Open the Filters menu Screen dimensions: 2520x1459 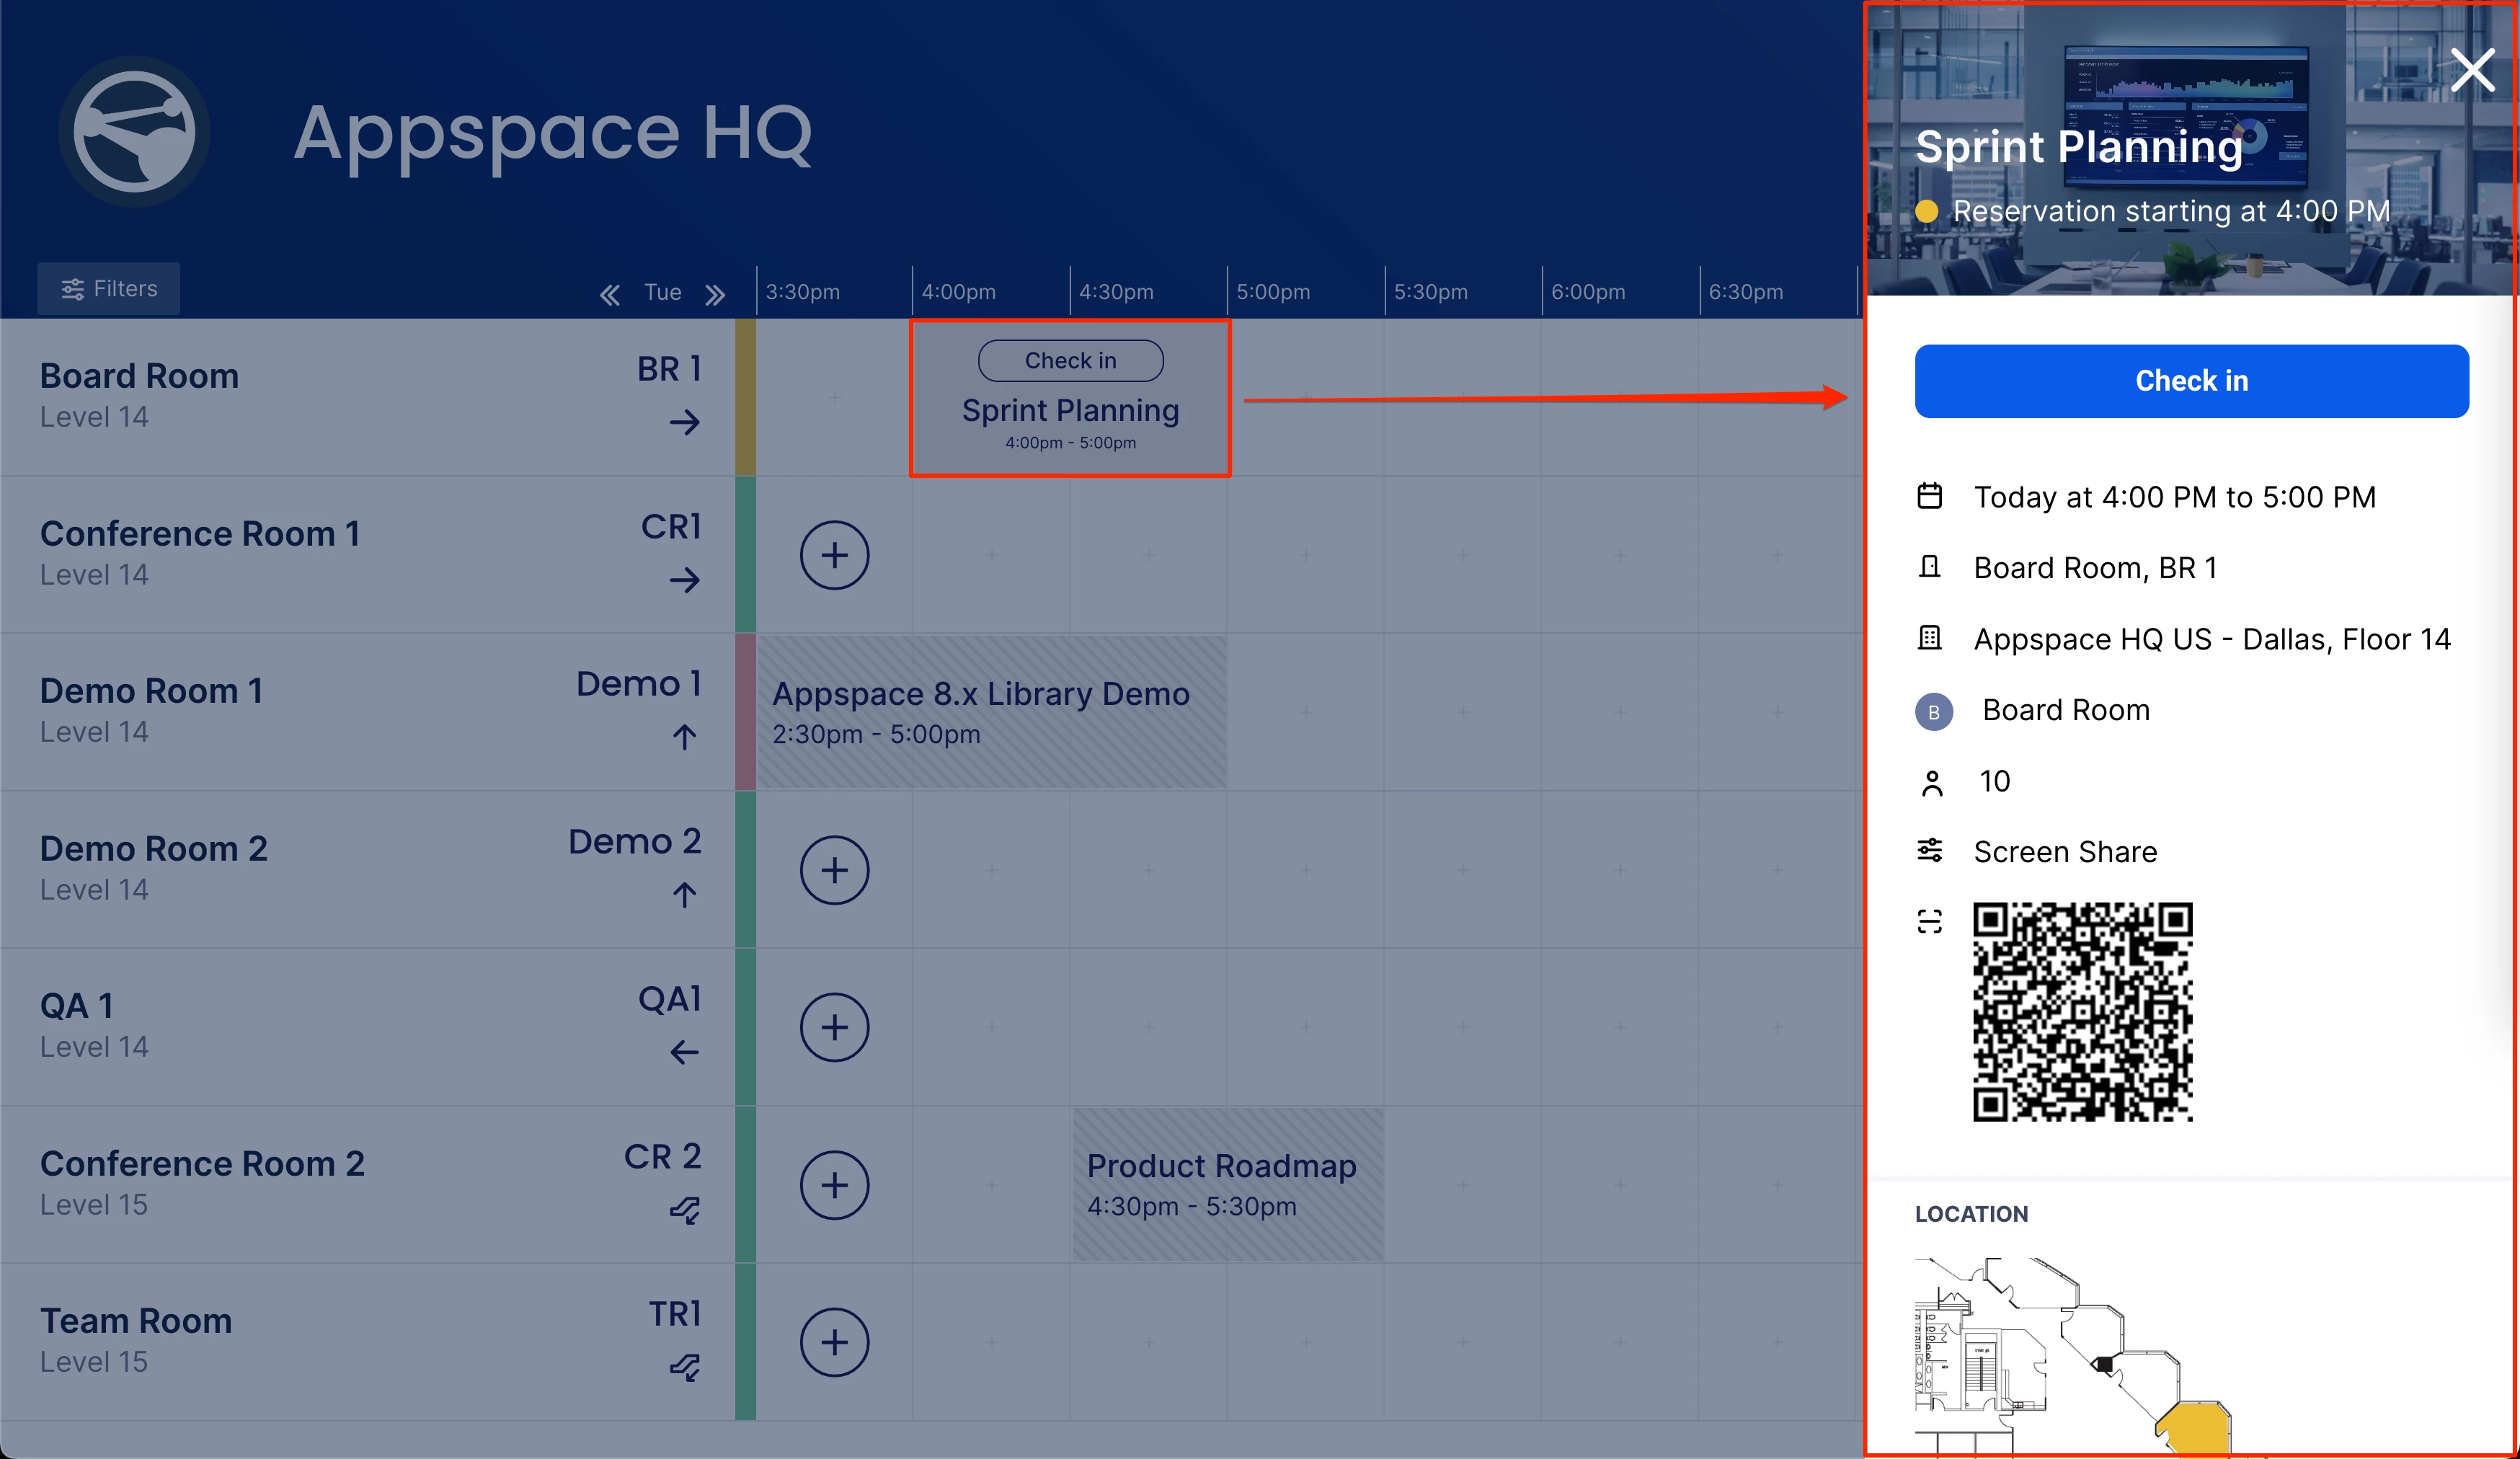click(x=109, y=289)
